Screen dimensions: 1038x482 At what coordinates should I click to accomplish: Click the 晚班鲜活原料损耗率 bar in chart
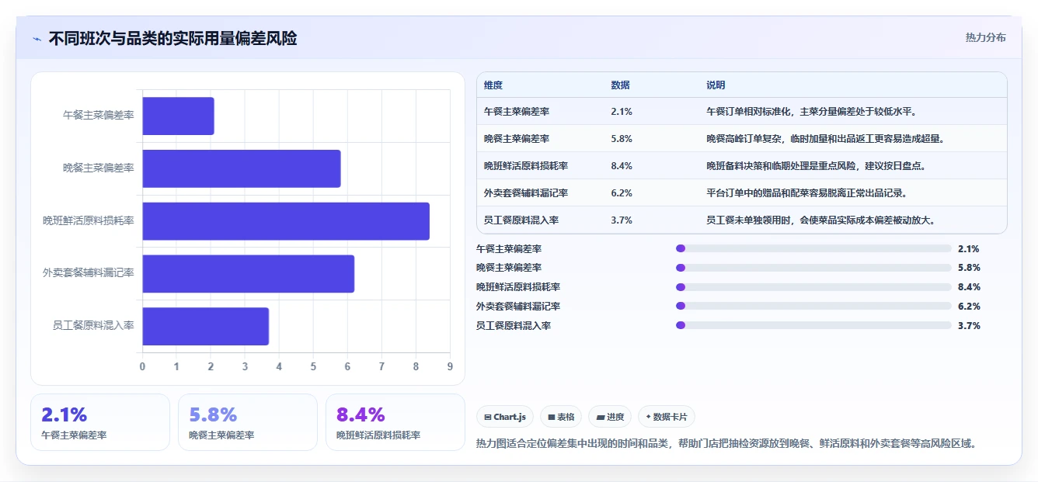(x=286, y=221)
